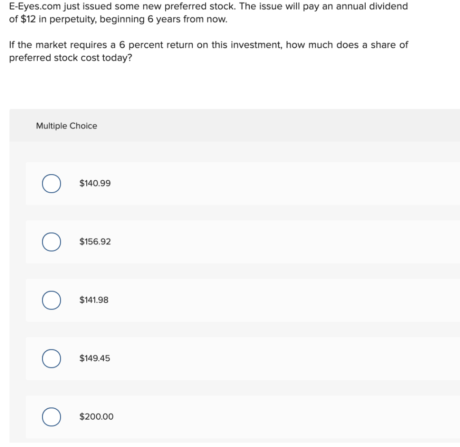Click the question text about preferred stock
Image resolution: width=460 pixels, height=447 pixels.
[x=208, y=51]
